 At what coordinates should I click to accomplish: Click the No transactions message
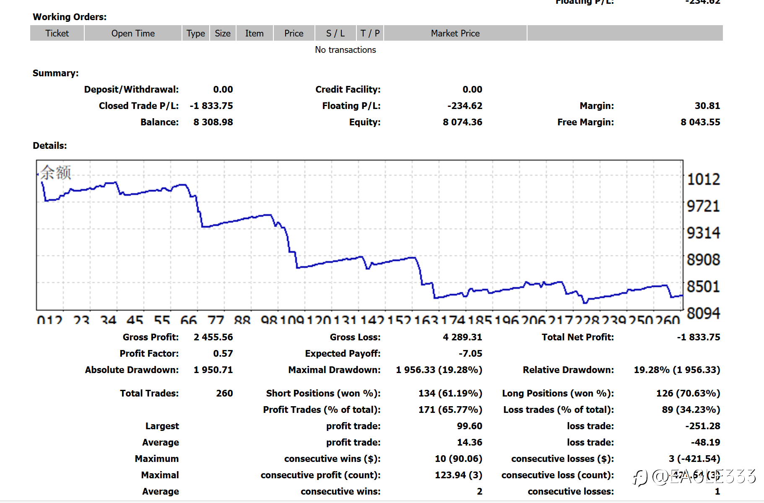point(346,49)
